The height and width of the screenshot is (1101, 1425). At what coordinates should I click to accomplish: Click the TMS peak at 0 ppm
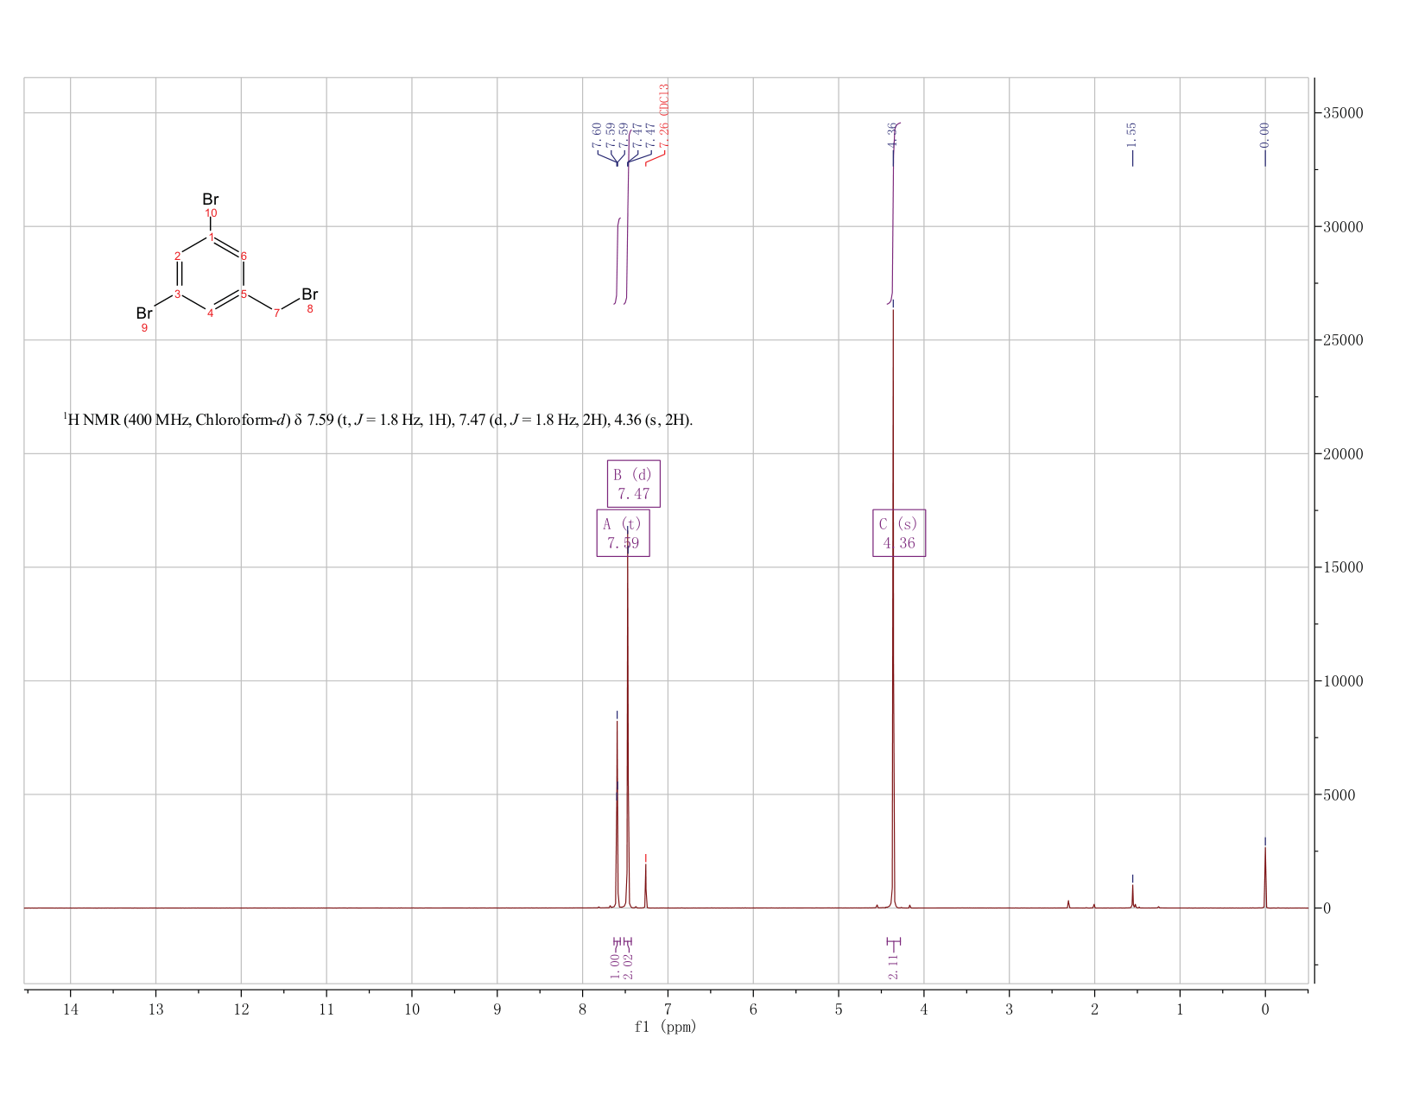pos(1265,876)
